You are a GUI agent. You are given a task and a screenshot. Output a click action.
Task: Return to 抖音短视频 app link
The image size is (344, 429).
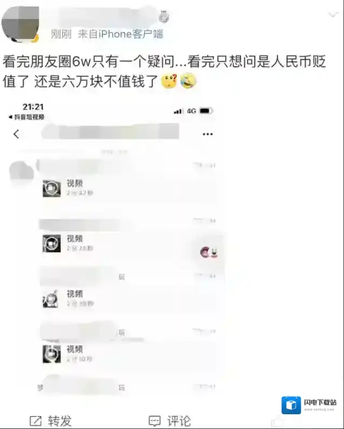pos(26,117)
